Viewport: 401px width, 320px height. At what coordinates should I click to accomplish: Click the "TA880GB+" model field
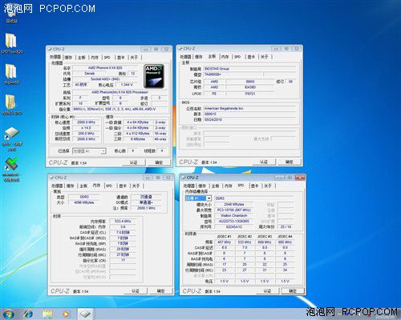click(233, 74)
